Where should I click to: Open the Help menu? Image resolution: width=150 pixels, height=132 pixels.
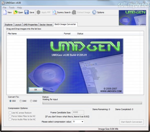(19, 8)
